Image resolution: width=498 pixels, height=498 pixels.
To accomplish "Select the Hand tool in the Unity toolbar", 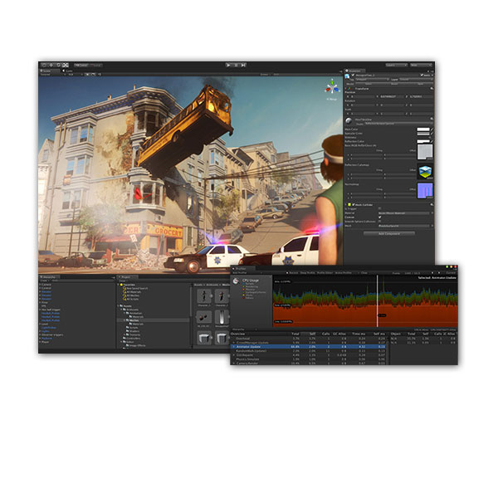I will coord(45,65).
